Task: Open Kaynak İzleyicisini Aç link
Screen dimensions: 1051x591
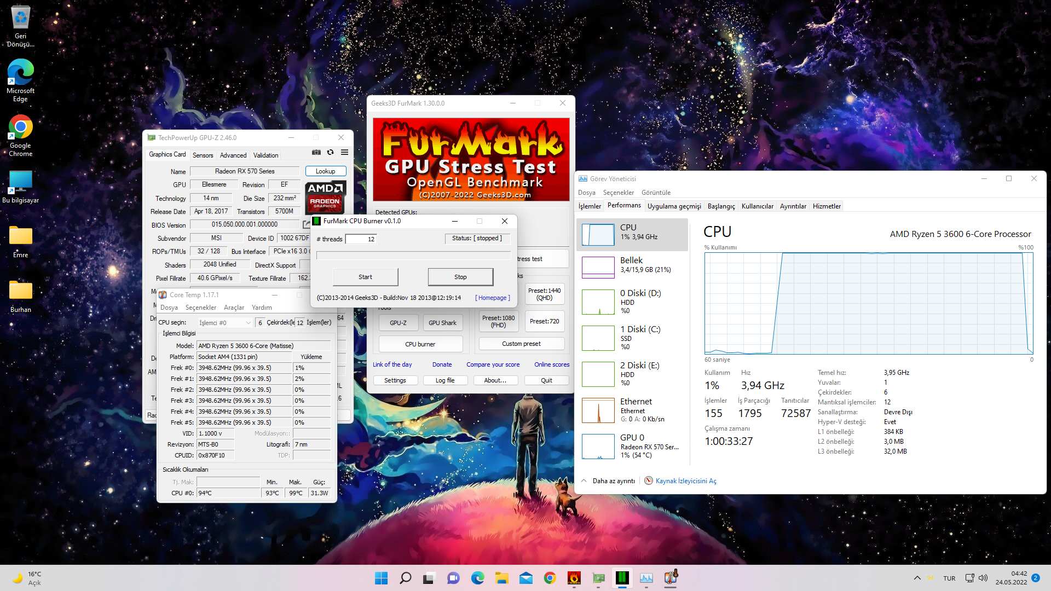Action: pos(685,481)
